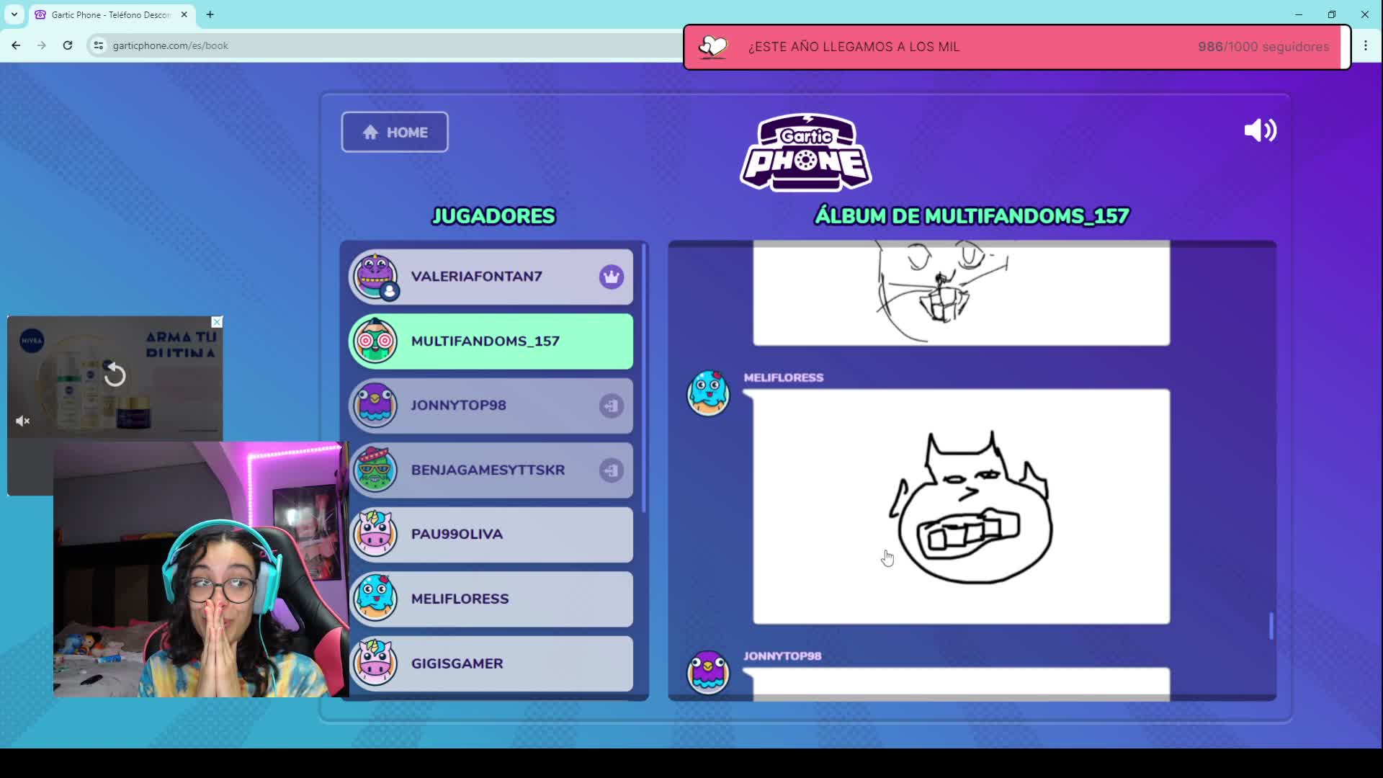Go forward in browser history
This screenshot has height=778, width=1383.
tap(42, 45)
